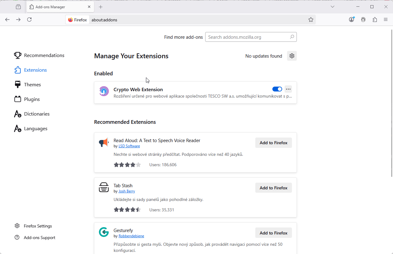Open the Extensions category
Image resolution: width=393 pixels, height=254 pixels.
click(31, 70)
